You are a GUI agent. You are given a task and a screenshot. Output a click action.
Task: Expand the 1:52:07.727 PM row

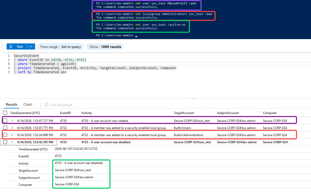click(12, 121)
